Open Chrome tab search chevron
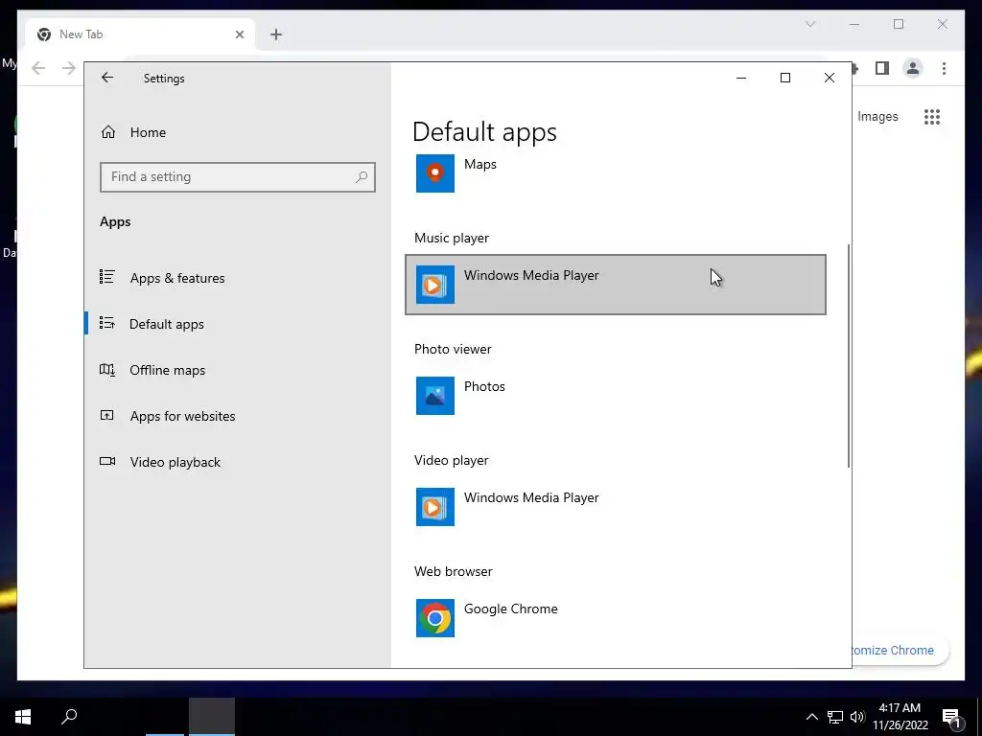982x736 pixels. [x=809, y=24]
